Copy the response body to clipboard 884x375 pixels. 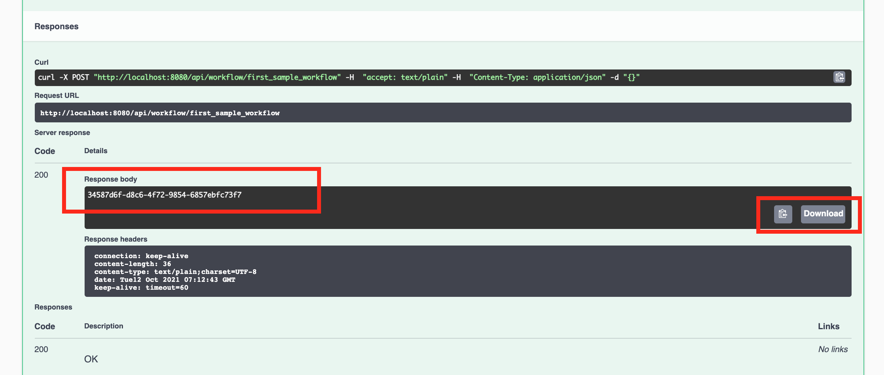point(783,214)
